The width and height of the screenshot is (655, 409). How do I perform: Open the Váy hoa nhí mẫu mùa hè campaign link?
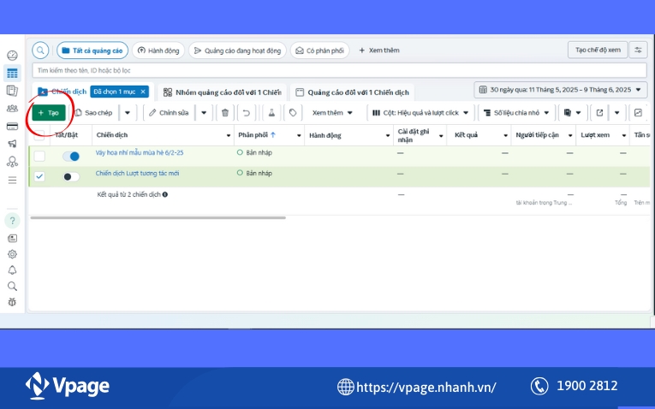[x=140, y=153]
